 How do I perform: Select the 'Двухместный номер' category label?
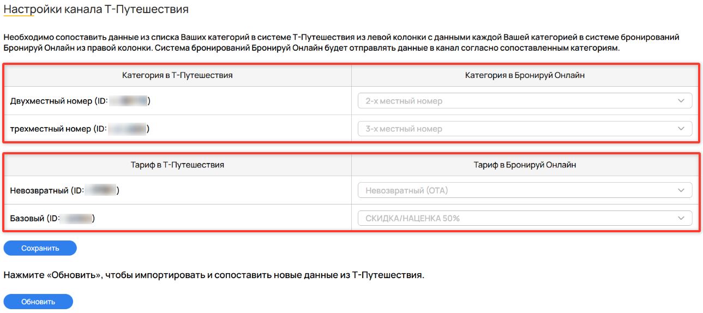tap(51, 101)
